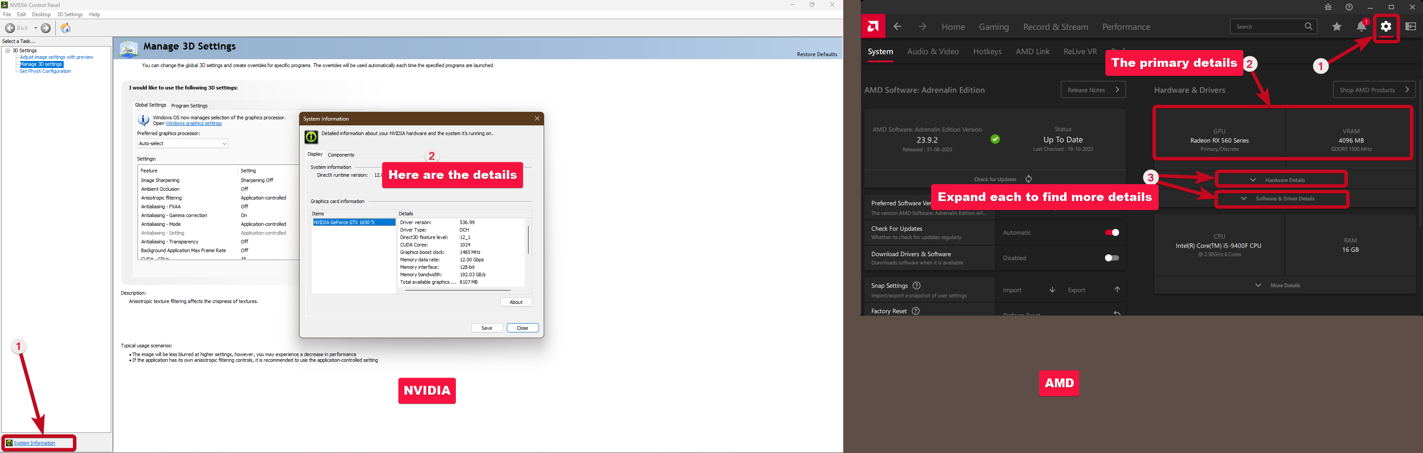Screen dimensions: 1423x453
Task: Click the Factory Reset help icon
Action: tap(915, 310)
